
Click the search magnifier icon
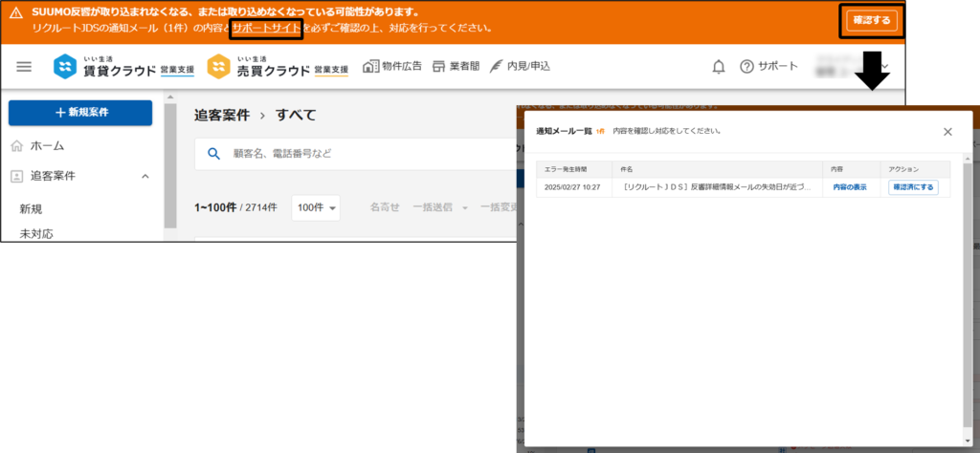(213, 154)
